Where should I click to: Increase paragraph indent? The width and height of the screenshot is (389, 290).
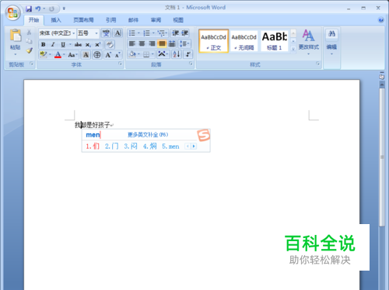pyautogui.click(x=185, y=33)
